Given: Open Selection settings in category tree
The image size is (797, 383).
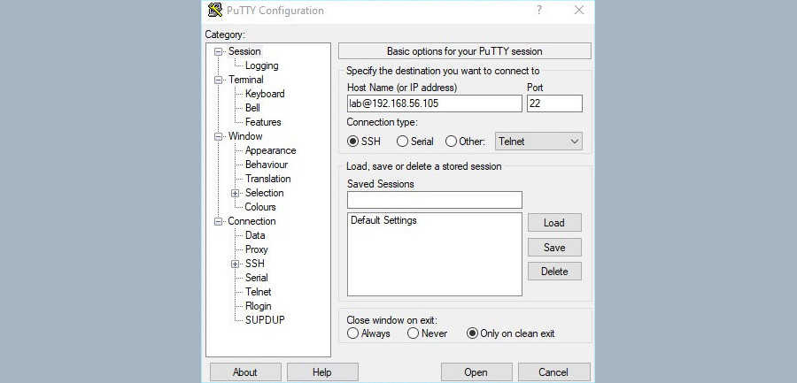Looking at the screenshot, I should [x=264, y=193].
